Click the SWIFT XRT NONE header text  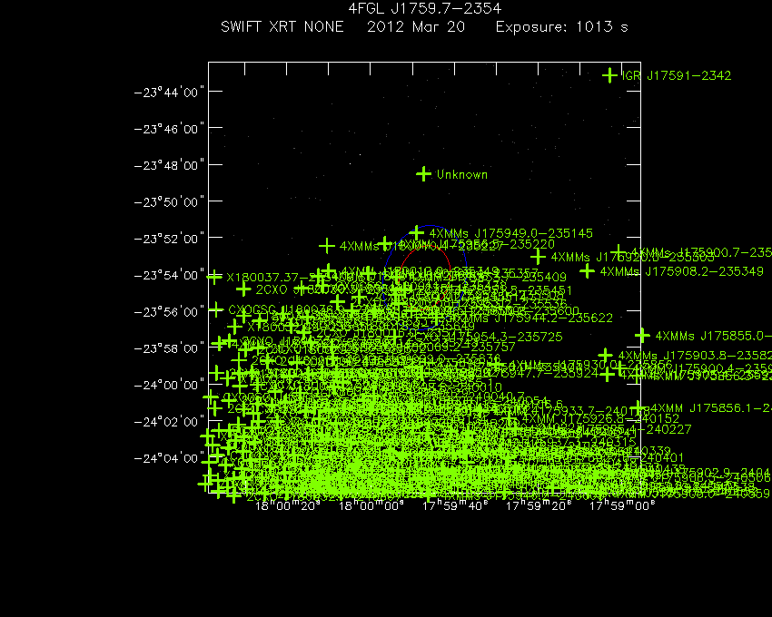tap(282, 26)
